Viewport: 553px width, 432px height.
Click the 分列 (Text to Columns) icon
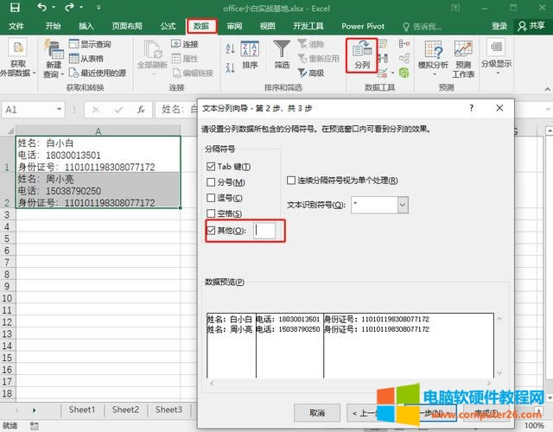tap(362, 52)
